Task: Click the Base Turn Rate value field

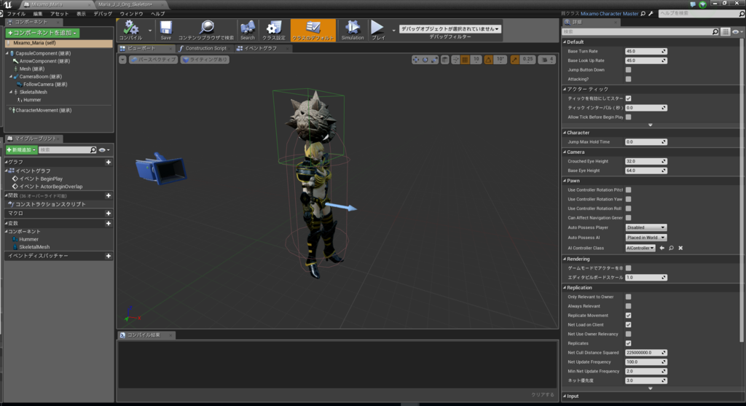Action: point(645,52)
